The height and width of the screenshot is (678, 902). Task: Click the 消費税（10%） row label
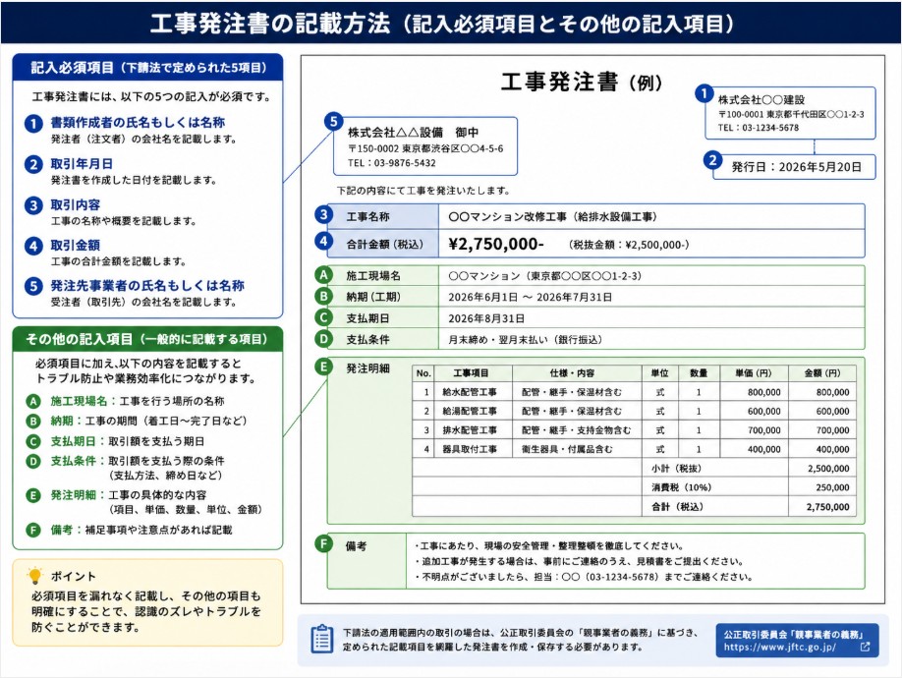[681, 487]
